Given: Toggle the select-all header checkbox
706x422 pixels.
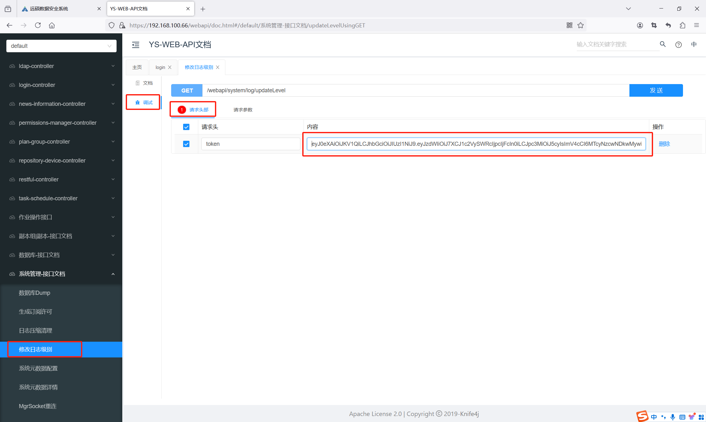Looking at the screenshot, I should [186, 127].
